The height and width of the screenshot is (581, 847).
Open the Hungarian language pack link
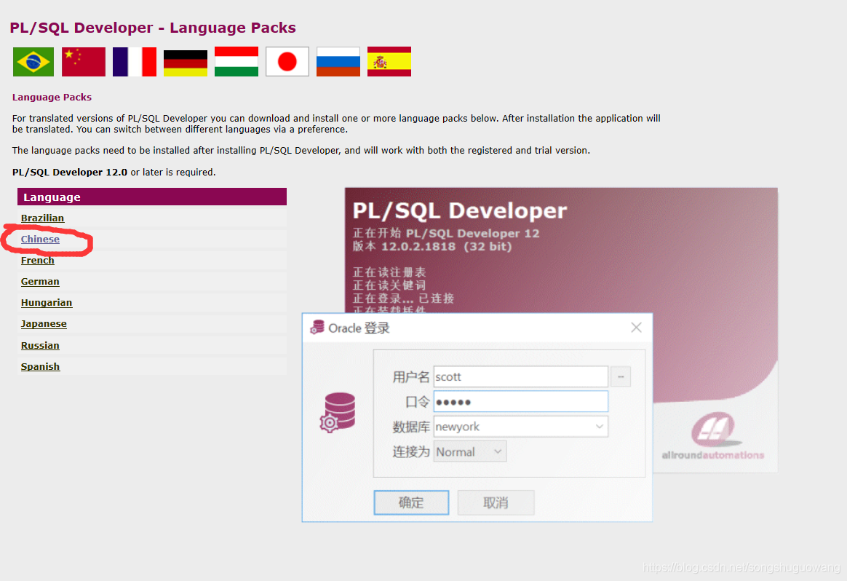coord(47,303)
